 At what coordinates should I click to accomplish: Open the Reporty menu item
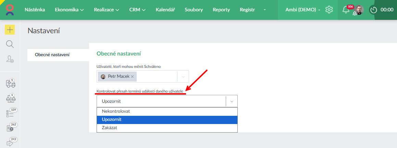click(221, 10)
